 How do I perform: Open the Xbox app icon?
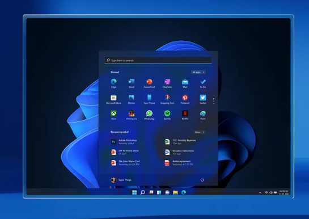(x=113, y=115)
